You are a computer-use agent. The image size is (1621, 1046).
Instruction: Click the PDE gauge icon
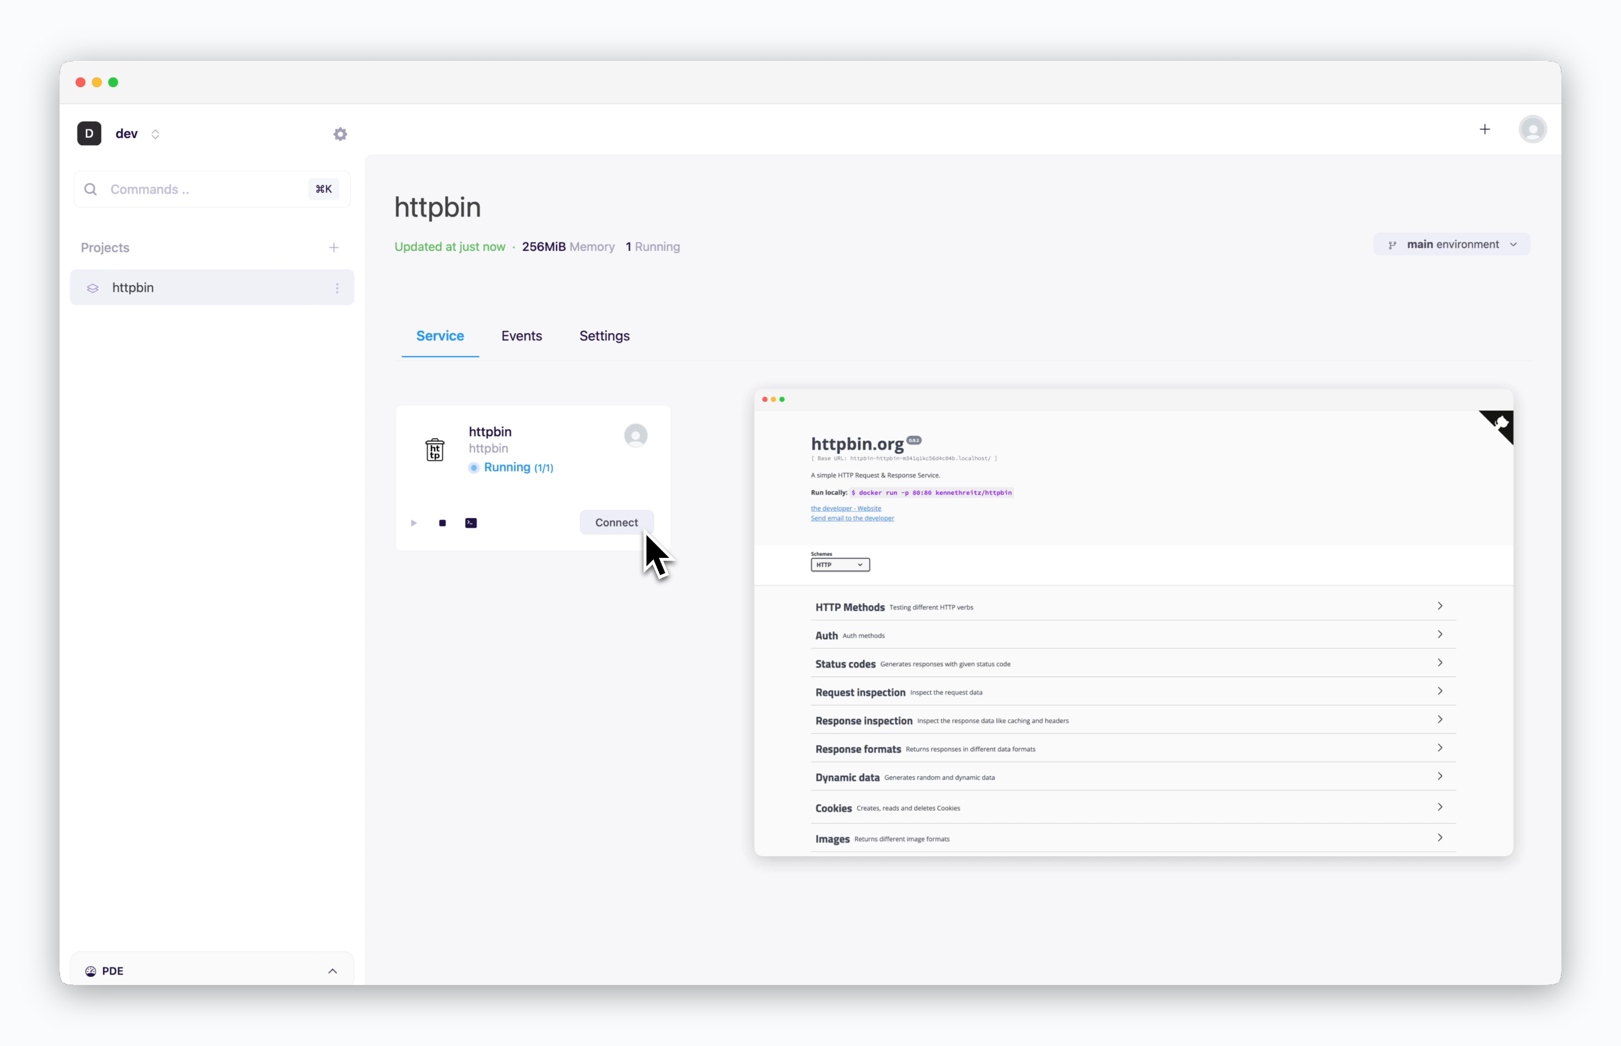tap(91, 971)
